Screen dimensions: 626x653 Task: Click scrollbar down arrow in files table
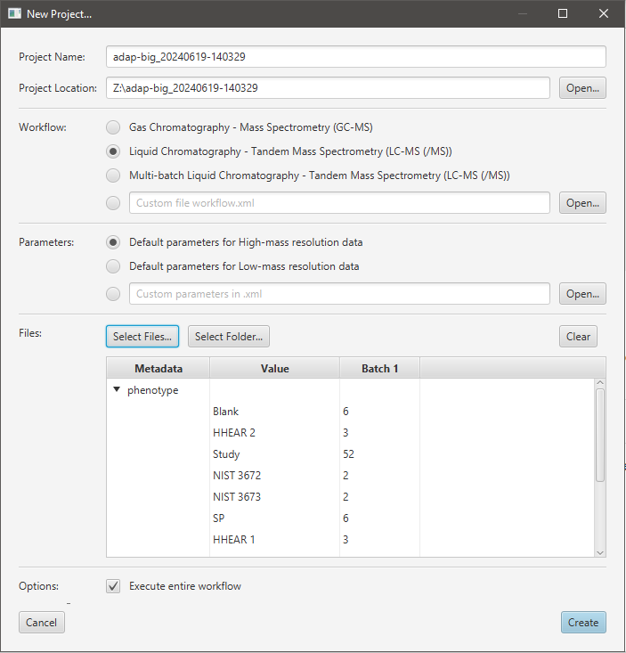coord(600,552)
